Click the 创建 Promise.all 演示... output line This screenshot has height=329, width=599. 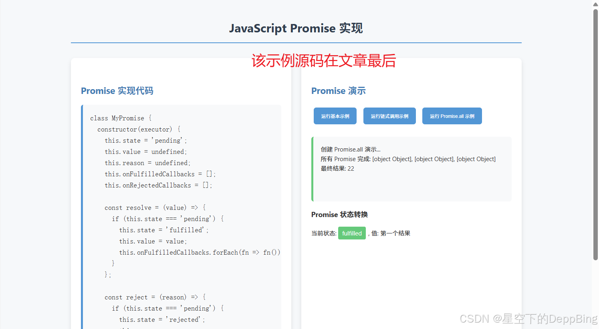pyautogui.click(x=351, y=150)
